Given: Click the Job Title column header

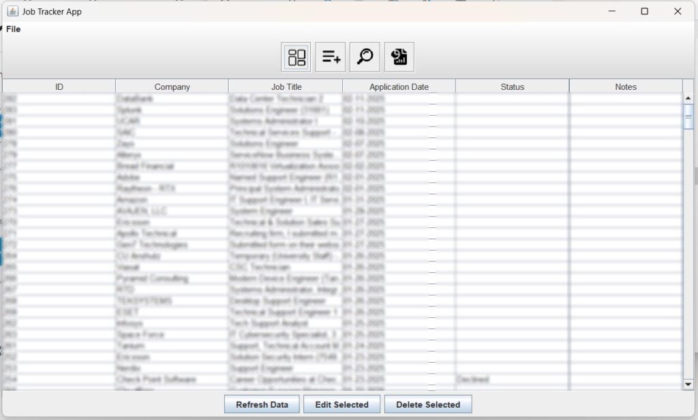Looking at the screenshot, I should pos(286,86).
